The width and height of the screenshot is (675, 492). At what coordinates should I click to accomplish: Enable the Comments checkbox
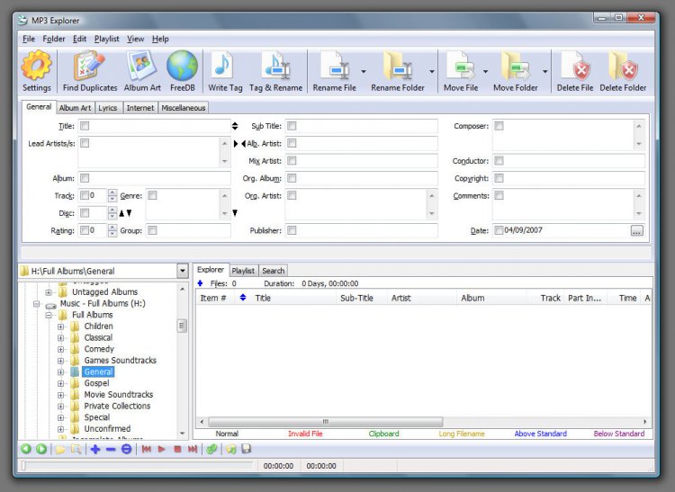(x=499, y=196)
